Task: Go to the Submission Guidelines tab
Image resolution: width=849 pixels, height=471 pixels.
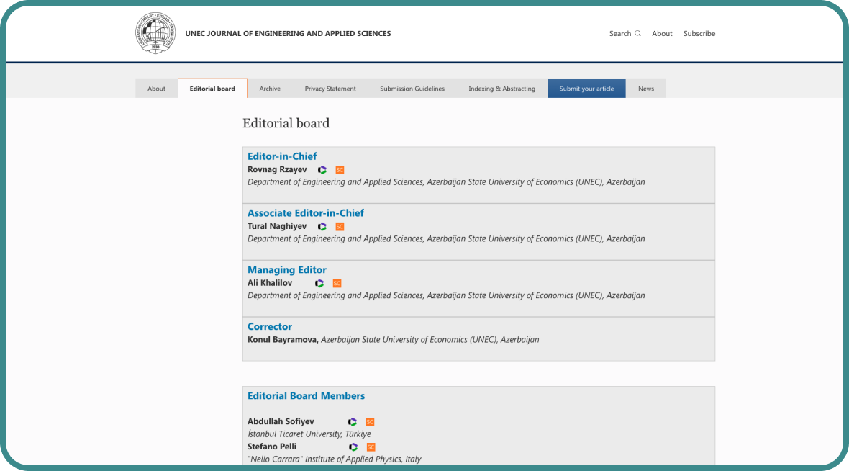Action: [412, 89]
